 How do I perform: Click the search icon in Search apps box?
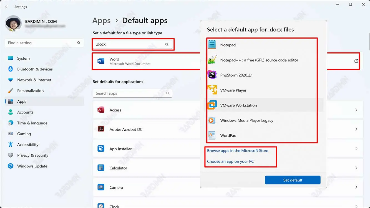coord(168,93)
